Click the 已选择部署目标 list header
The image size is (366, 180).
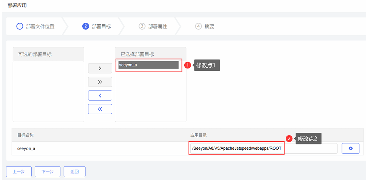click(151, 54)
